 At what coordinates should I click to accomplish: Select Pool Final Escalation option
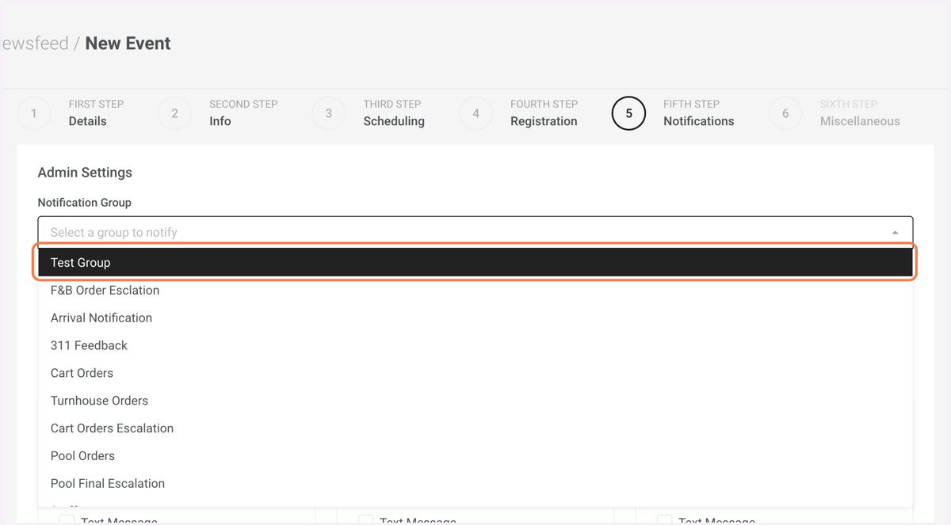point(475,484)
